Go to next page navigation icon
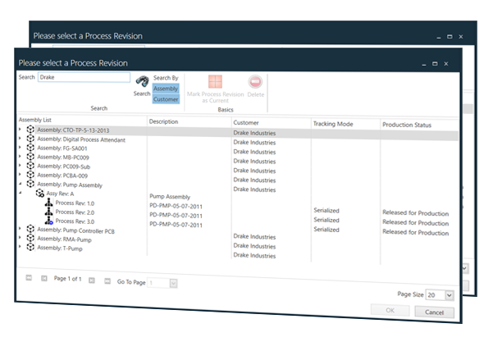The height and width of the screenshot is (351, 493). coord(92,280)
